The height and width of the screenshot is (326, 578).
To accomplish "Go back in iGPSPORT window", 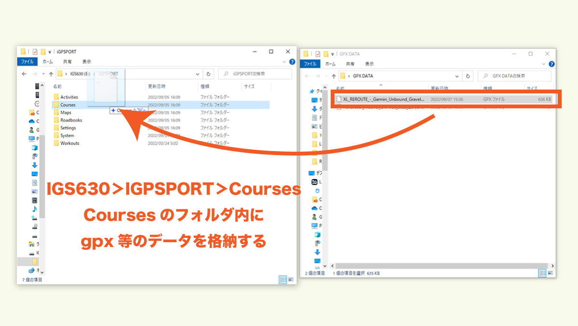I will 24,74.
